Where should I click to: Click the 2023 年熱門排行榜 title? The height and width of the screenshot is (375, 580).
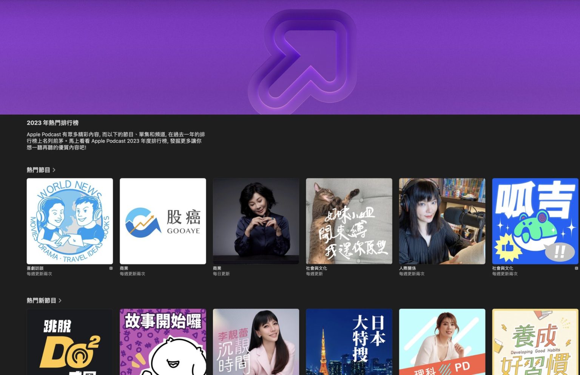click(52, 123)
